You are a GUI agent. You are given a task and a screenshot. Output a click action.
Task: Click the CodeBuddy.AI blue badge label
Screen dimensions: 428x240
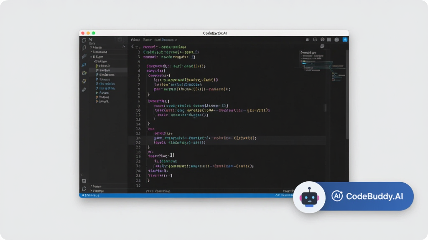coord(374,196)
